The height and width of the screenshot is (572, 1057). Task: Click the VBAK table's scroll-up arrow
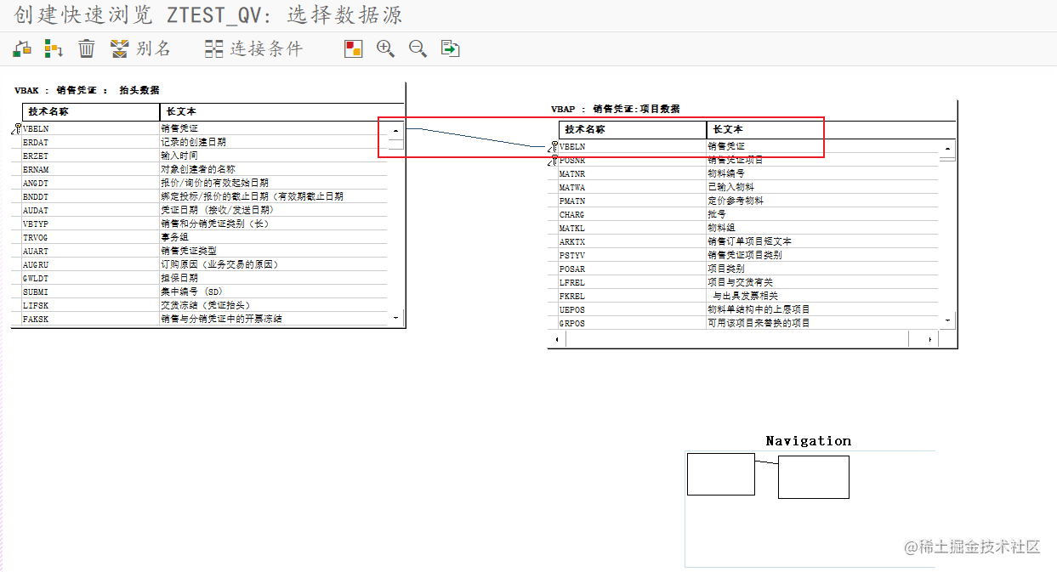click(x=395, y=131)
